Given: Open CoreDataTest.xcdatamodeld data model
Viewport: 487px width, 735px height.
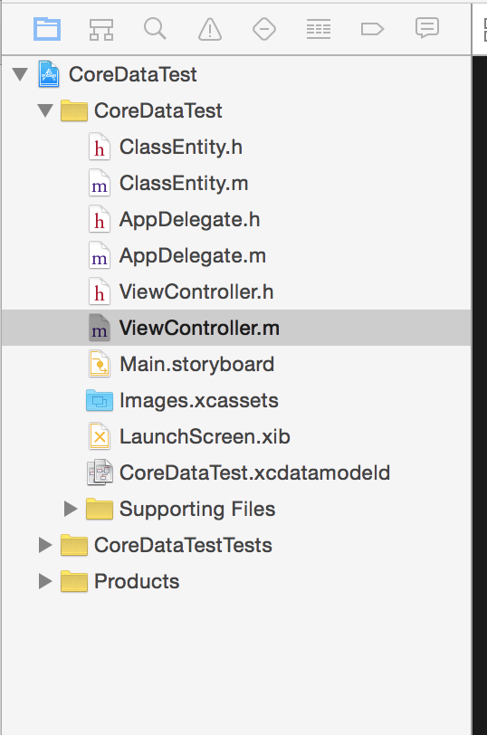Looking at the screenshot, I should pos(254,472).
